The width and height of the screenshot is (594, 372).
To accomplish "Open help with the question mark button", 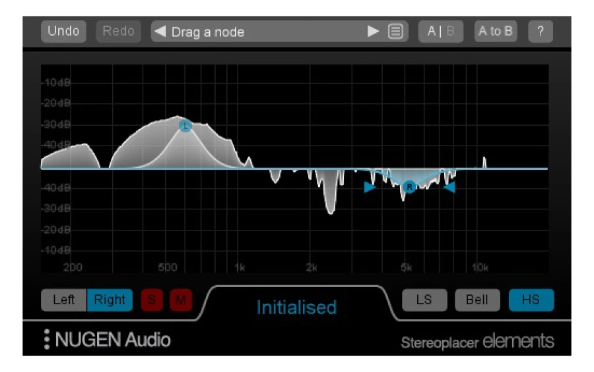I will click(540, 31).
